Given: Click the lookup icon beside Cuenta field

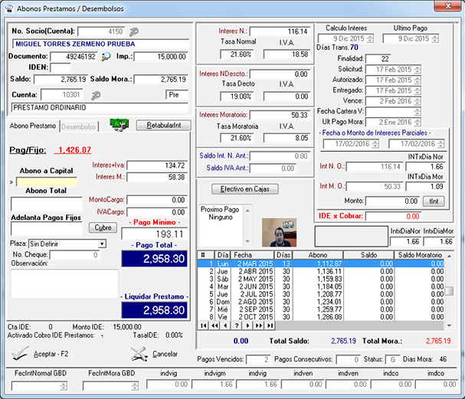Looking at the screenshot, I should [97, 95].
